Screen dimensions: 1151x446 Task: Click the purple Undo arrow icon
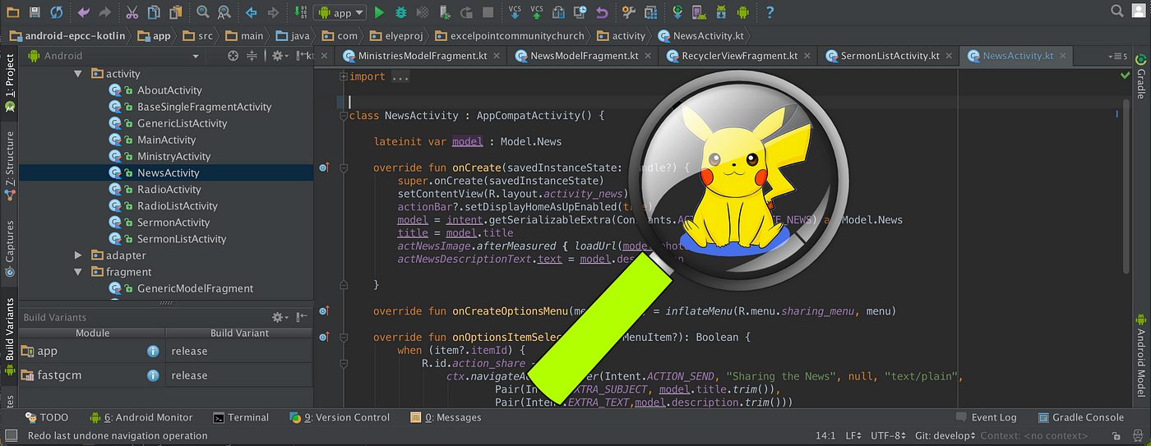click(x=83, y=12)
